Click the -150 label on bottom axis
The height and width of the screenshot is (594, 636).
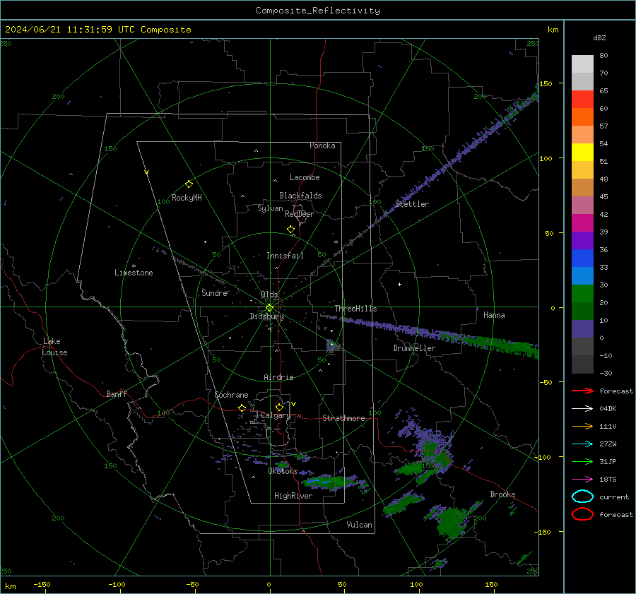[x=42, y=584]
